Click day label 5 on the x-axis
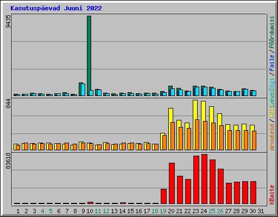 pyautogui.click(x=50, y=211)
